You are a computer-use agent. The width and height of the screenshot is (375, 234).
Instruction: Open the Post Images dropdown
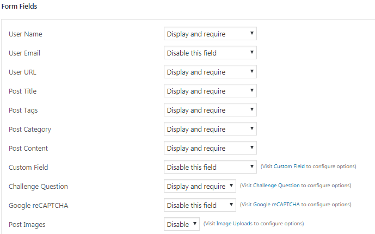coord(182,224)
